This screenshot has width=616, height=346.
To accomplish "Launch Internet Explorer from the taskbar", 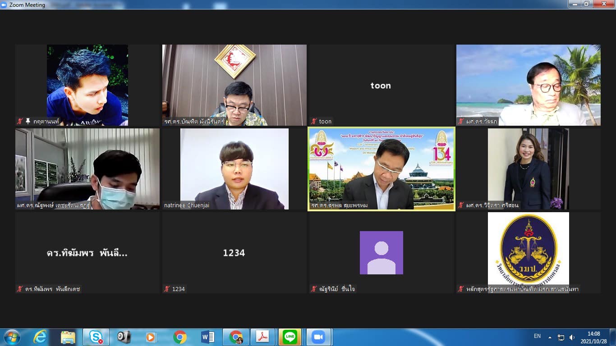I will click(x=40, y=337).
